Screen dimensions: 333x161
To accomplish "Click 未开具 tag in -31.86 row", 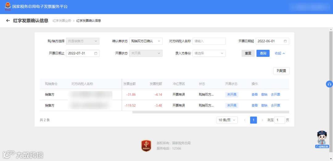I will 232,95.
